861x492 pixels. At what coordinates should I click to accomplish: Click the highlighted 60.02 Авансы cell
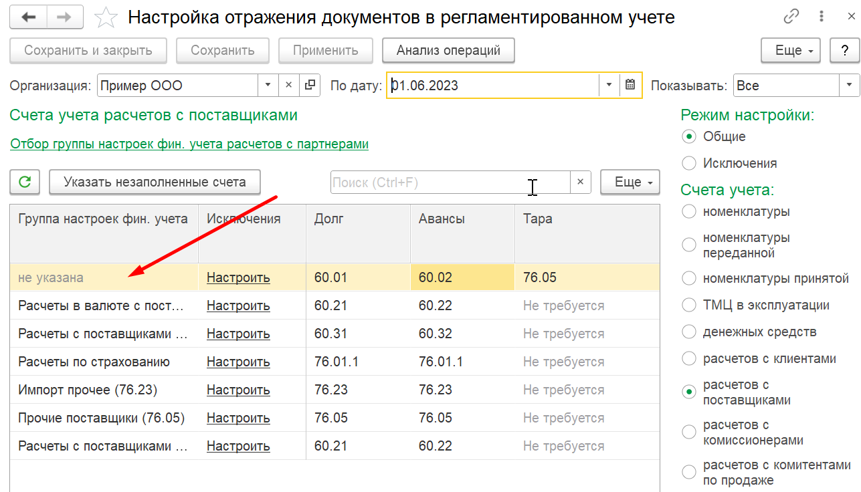[463, 277]
